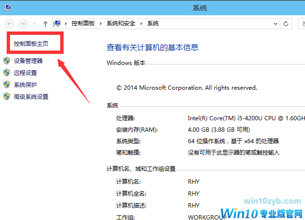Open the recent locations dropdown arrow
Image resolution: width=305 pixels, height=220 pixels.
coord(34,24)
